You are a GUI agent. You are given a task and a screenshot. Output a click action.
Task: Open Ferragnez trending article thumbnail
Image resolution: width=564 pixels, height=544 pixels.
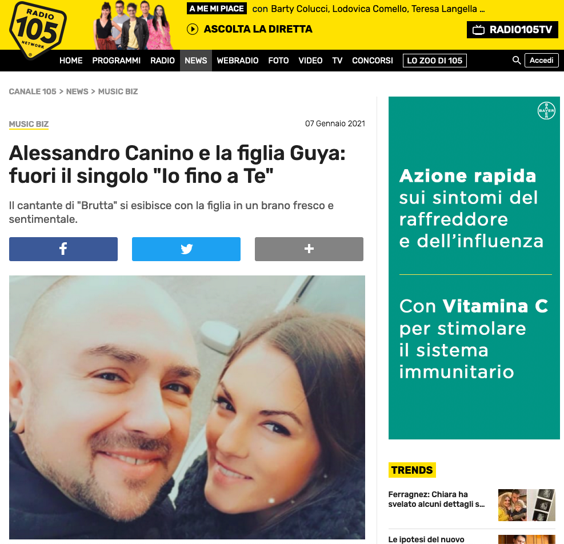click(x=527, y=505)
